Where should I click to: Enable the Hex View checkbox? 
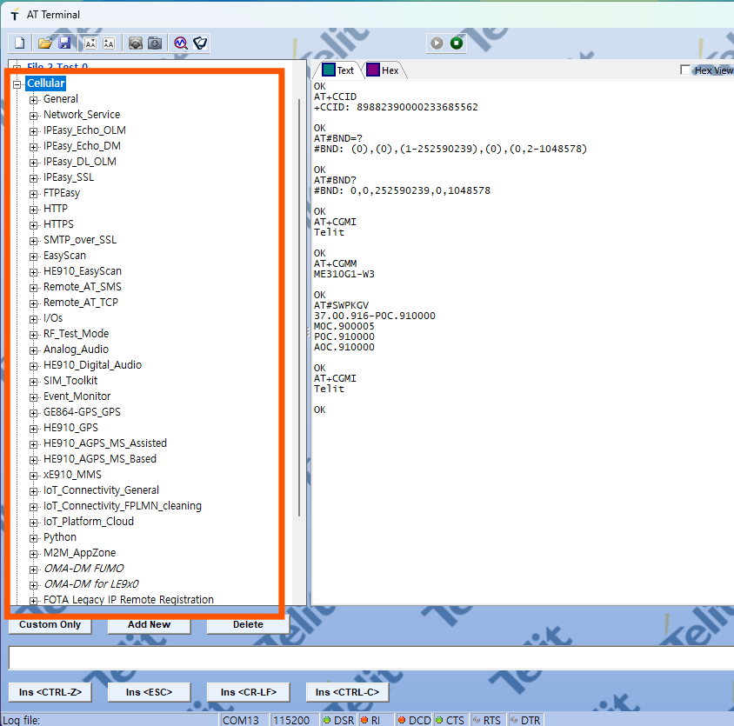(x=685, y=70)
